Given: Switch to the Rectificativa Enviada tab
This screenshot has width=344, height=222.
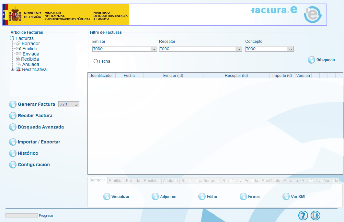Looking at the screenshot, I should pyautogui.click(x=280, y=181).
